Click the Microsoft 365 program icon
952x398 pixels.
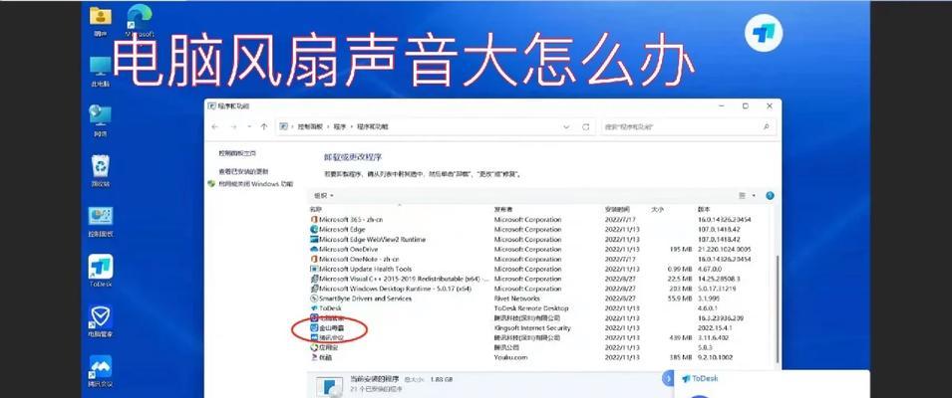click(x=314, y=219)
